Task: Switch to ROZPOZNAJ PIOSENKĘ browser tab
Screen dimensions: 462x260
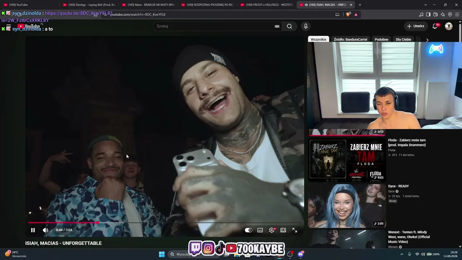Action: pyautogui.click(x=207, y=5)
